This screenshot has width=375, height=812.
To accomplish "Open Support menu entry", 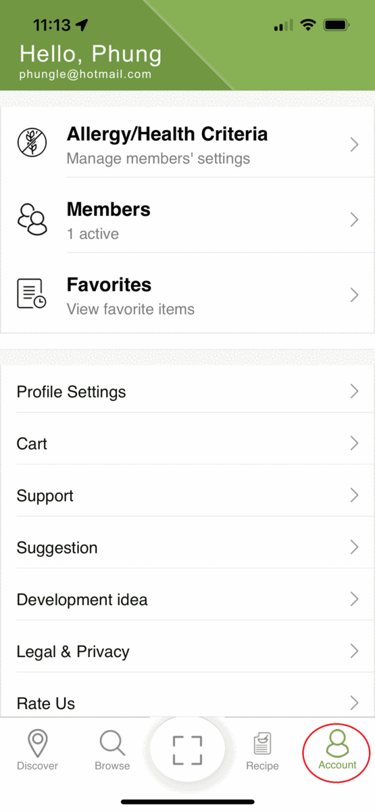I will click(x=187, y=496).
